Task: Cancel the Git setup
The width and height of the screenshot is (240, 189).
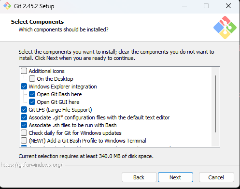Action: (216, 177)
